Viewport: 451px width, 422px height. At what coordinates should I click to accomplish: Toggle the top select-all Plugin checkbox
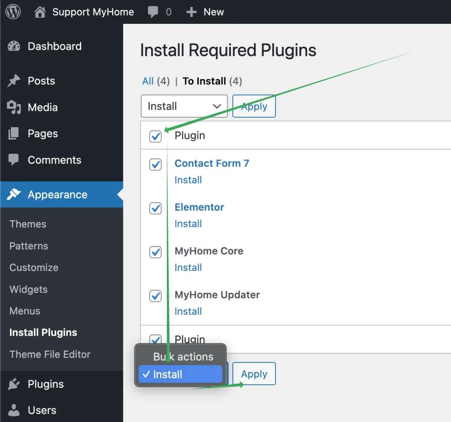click(155, 136)
